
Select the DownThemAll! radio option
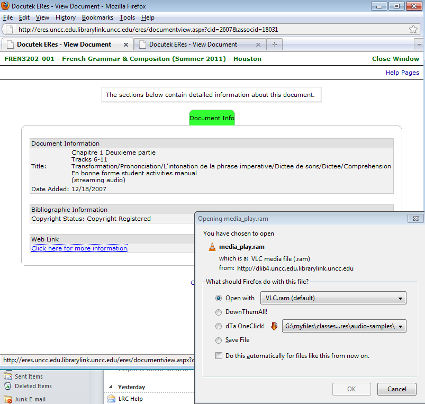219,312
